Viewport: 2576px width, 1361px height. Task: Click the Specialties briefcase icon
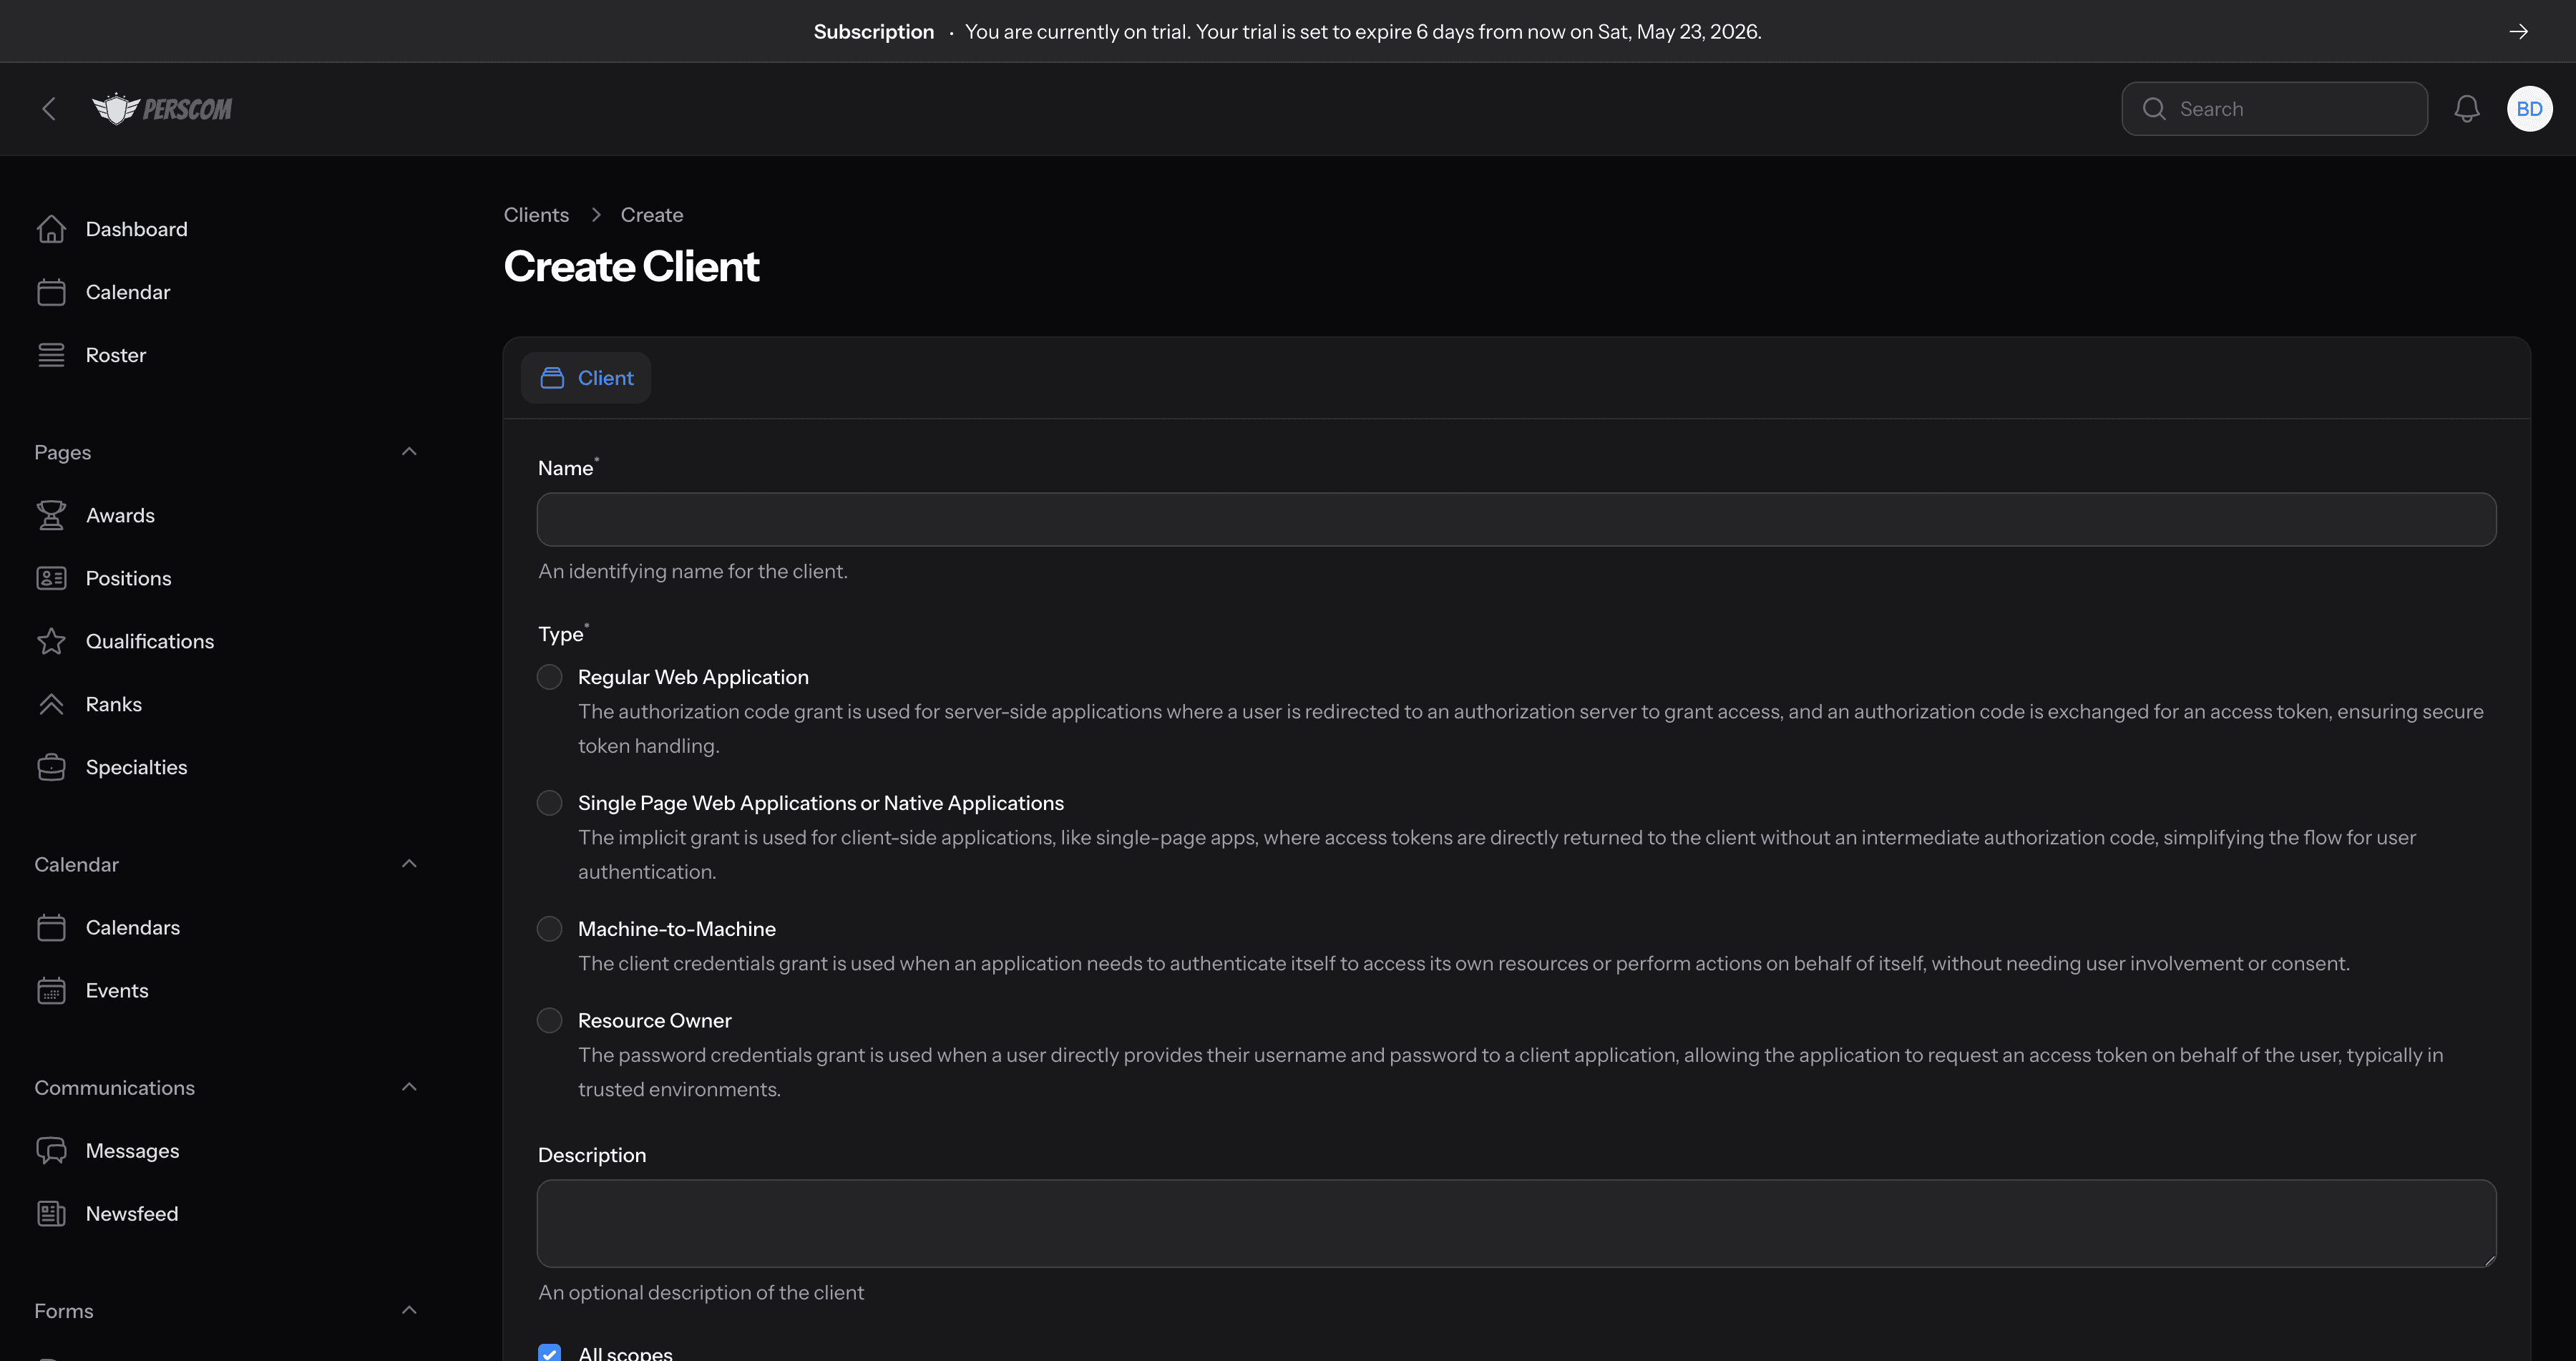[x=51, y=767]
